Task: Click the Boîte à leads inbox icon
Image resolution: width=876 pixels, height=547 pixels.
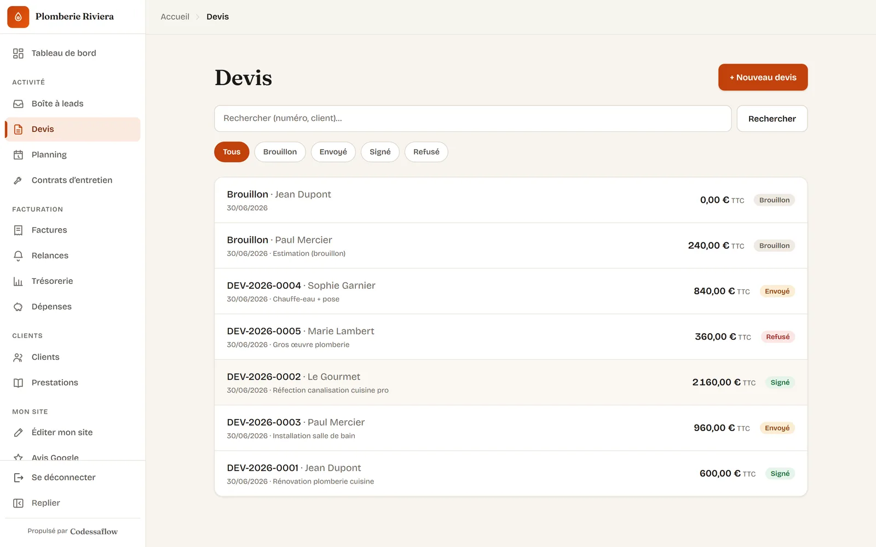Action: click(18, 104)
